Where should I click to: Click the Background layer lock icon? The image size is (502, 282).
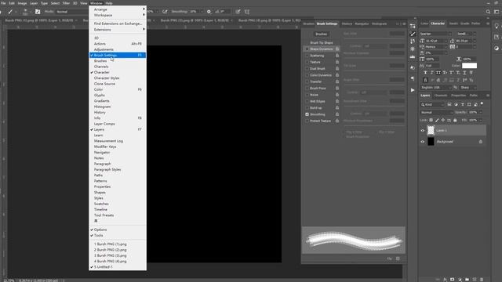click(x=481, y=141)
